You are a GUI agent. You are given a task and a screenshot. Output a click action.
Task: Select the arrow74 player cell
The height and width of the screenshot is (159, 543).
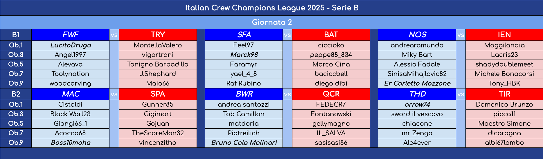[417, 104]
